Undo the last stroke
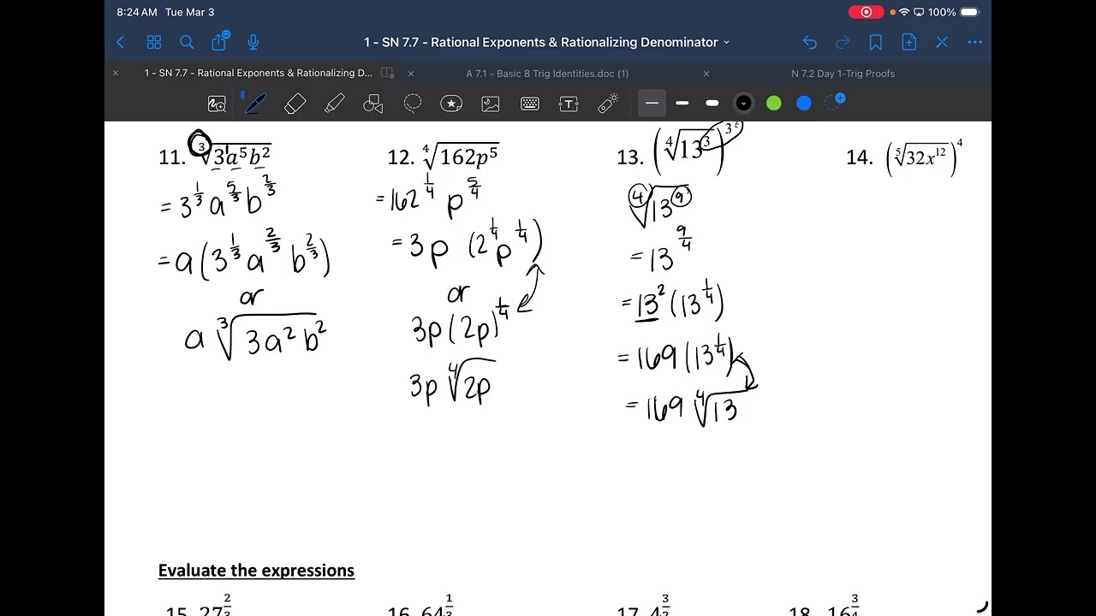The height and width of the screenshot is (616, 1096). click(x=810, y=42)
